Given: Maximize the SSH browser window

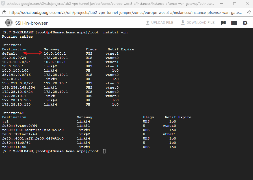Looking at the screenshot, I should pos(234,4).
